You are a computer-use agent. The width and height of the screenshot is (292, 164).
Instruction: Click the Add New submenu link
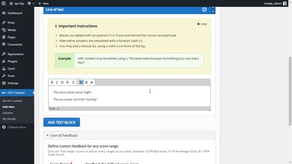point(8,107)
